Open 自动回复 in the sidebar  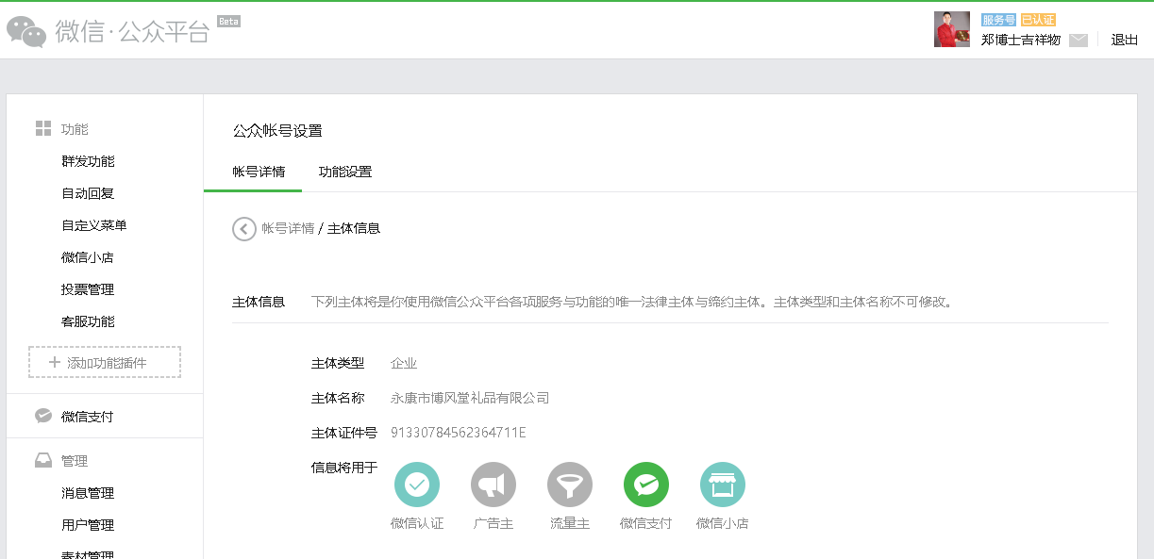(x=88, y=193)
